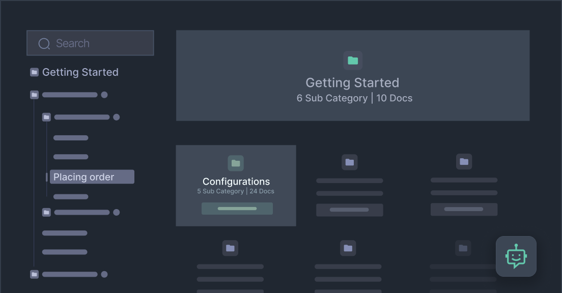Click the Configurations card folder icon

point(236,163)
